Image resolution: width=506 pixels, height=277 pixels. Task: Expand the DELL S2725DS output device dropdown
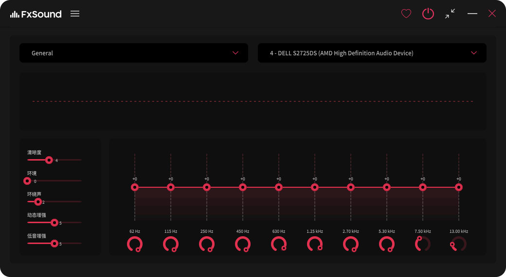pos(372,53)
